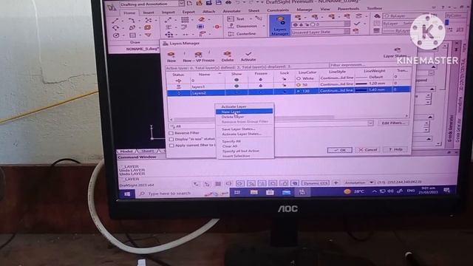Open the Text tool dropdown arrow
This screenshot has height=266, width=473.
pyautogui.click(x=251, y=18)
